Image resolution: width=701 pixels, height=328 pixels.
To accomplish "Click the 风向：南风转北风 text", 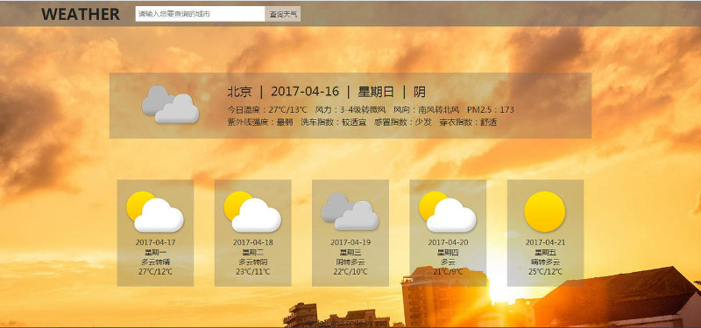I will point(427,110).
